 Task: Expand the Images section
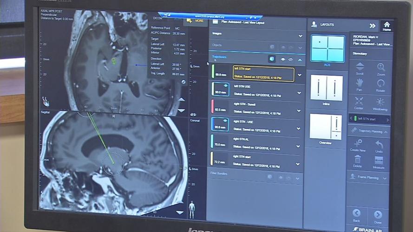click(300, 36)
